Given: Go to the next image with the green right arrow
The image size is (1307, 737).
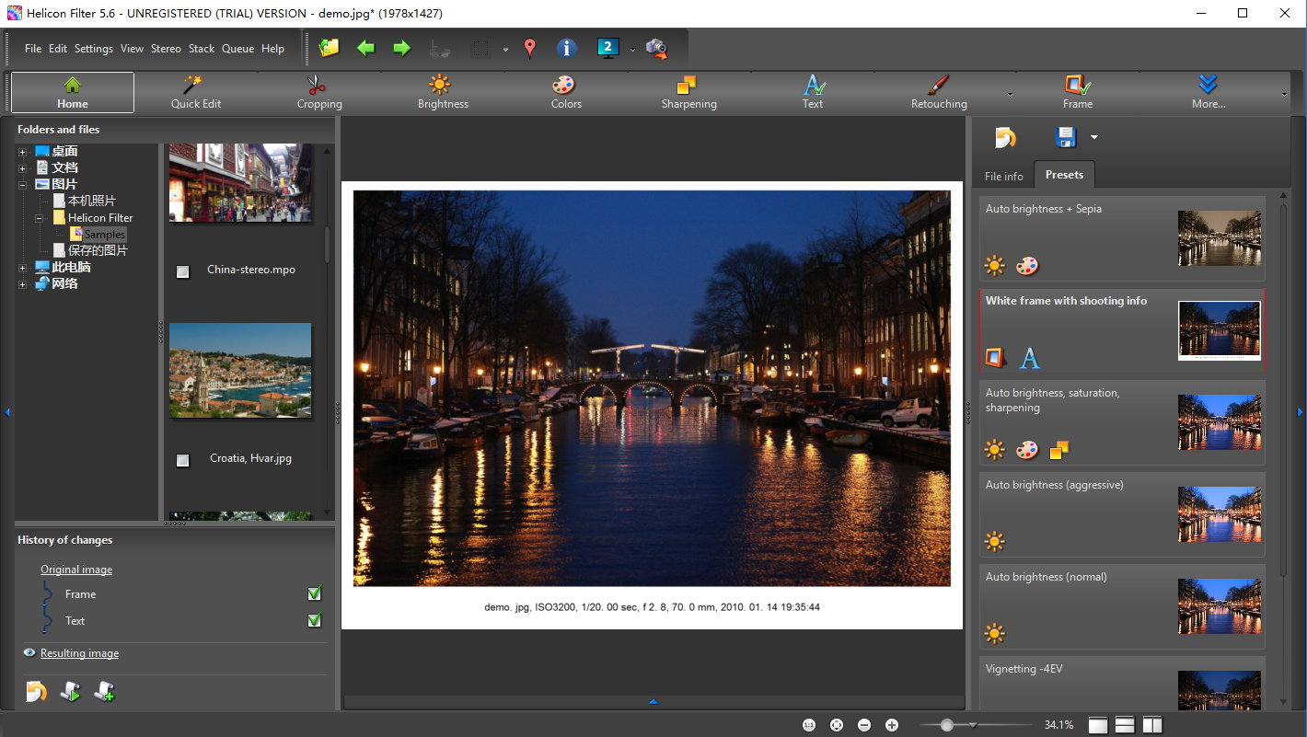Looking at the screenshot, I should point(401,48).
